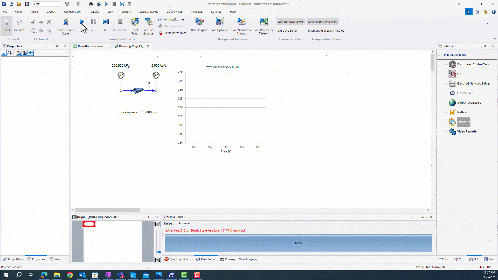The width and height of the screenshot is (498, 280).
Task: Open the document tabs list dropdown
Action: click(431, 46)
